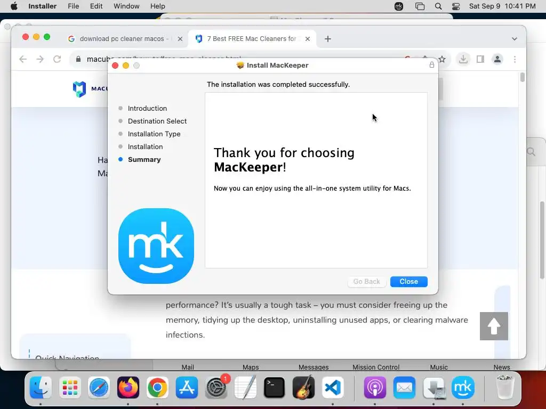Reload the page in Chrome
This screenshot has height=409, width=546.
(57, 59)
